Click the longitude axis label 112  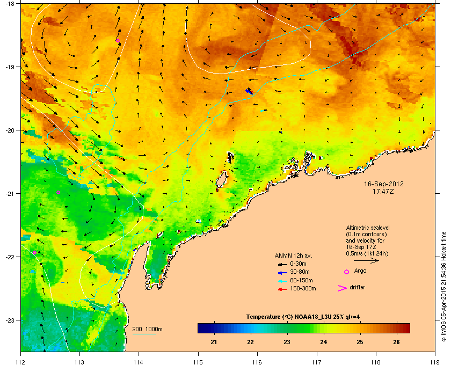coord(21,362)
